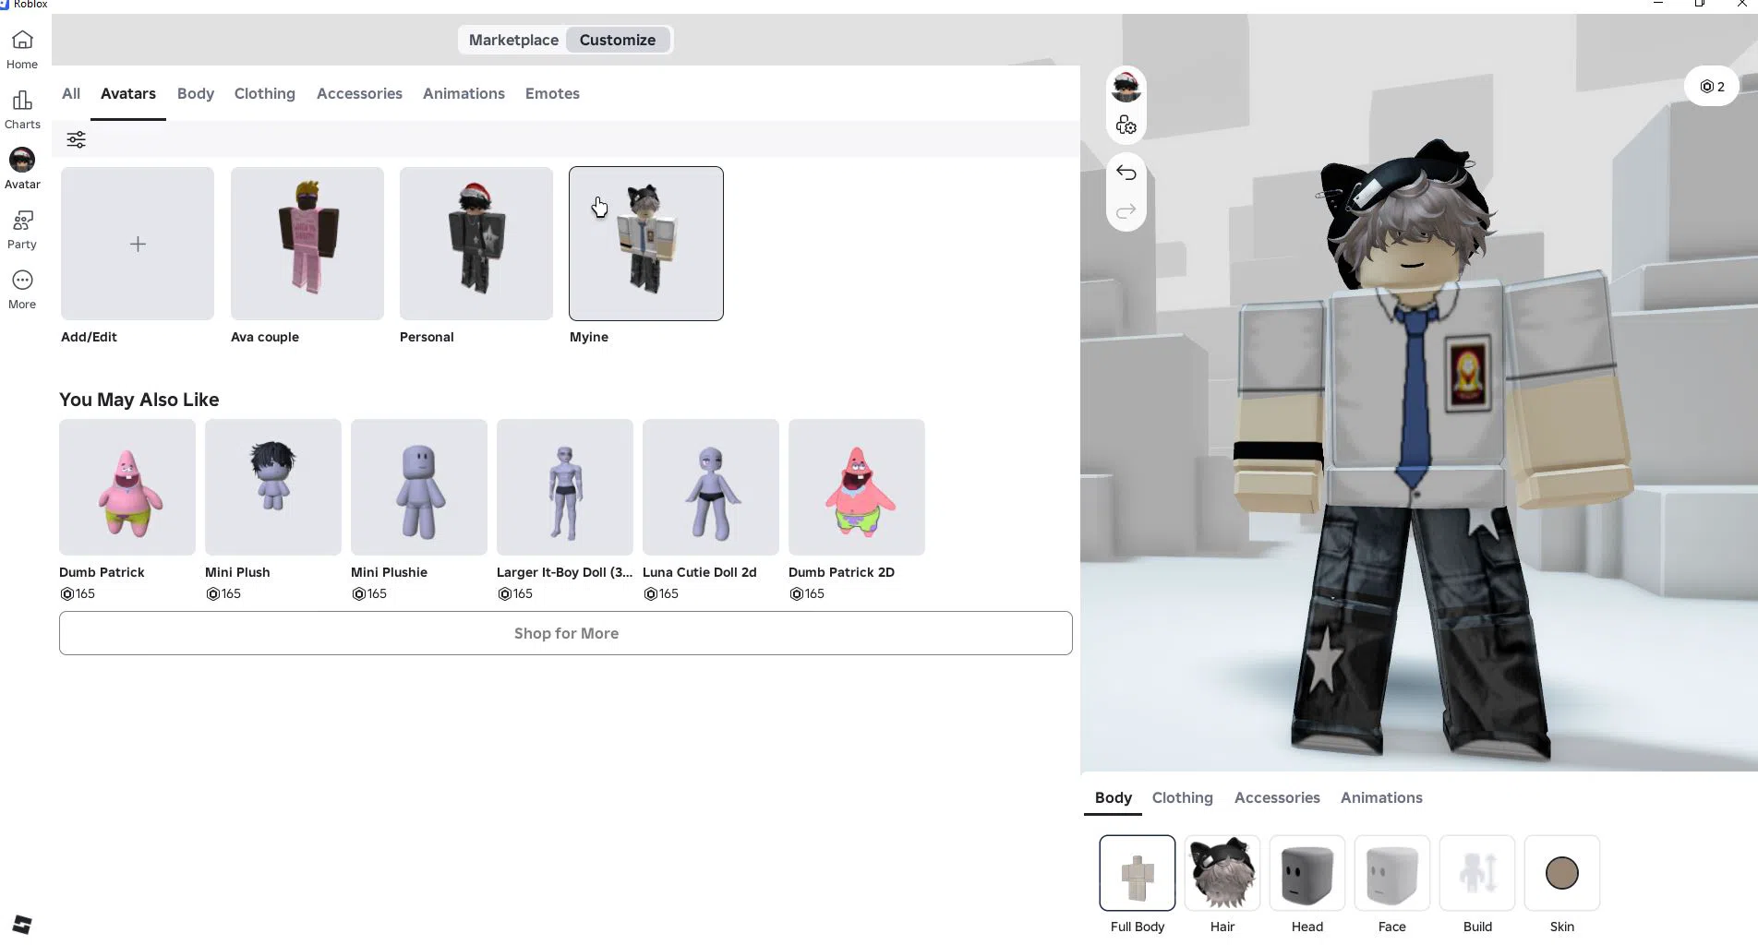
Task: Click the avatar settings gear icon
Action: point(1126,125)
